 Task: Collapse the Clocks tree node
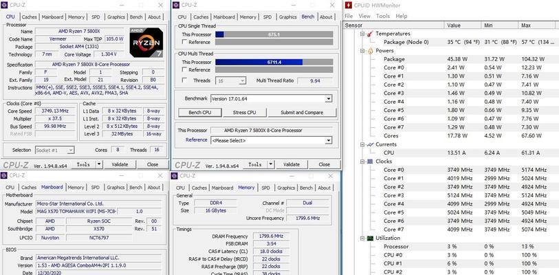pos(362,162)
